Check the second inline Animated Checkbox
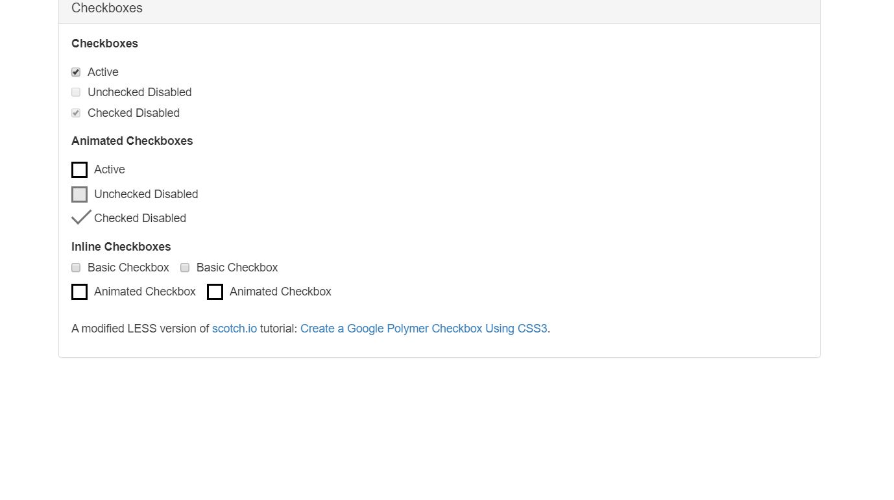 (215, 292)
